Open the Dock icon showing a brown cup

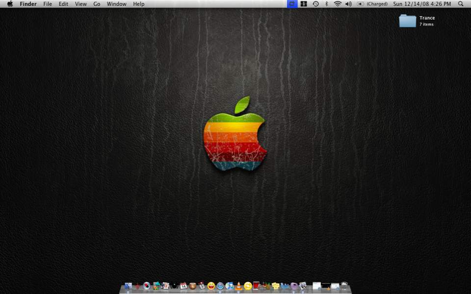point(192,286)
